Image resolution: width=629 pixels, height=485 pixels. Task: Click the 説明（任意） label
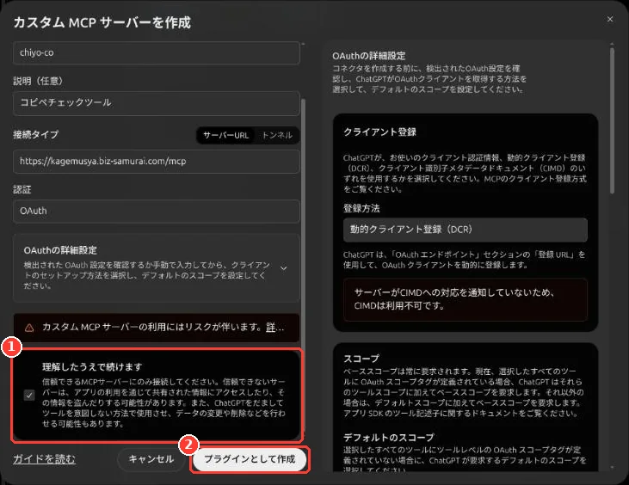pos(38,81)
